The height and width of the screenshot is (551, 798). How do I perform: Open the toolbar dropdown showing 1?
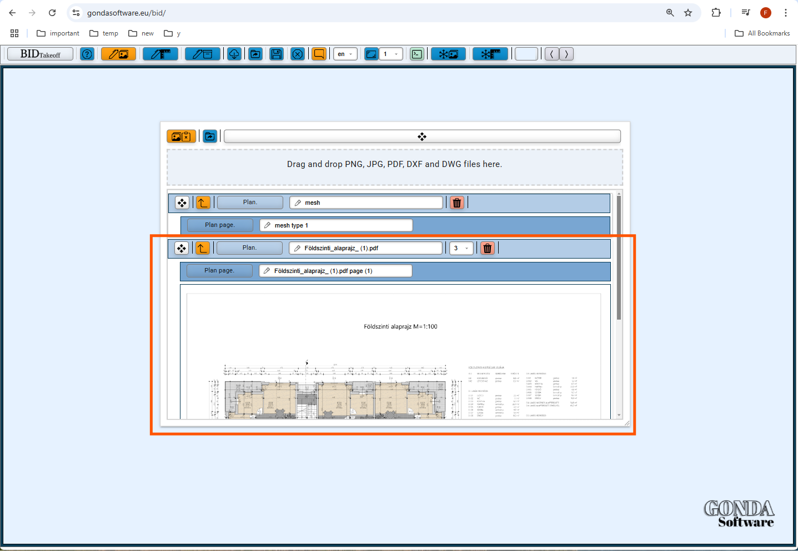(x=391, y=54)
